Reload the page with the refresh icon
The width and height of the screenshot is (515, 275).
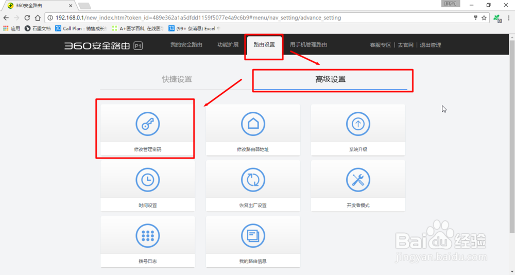(x=27, y=18)
